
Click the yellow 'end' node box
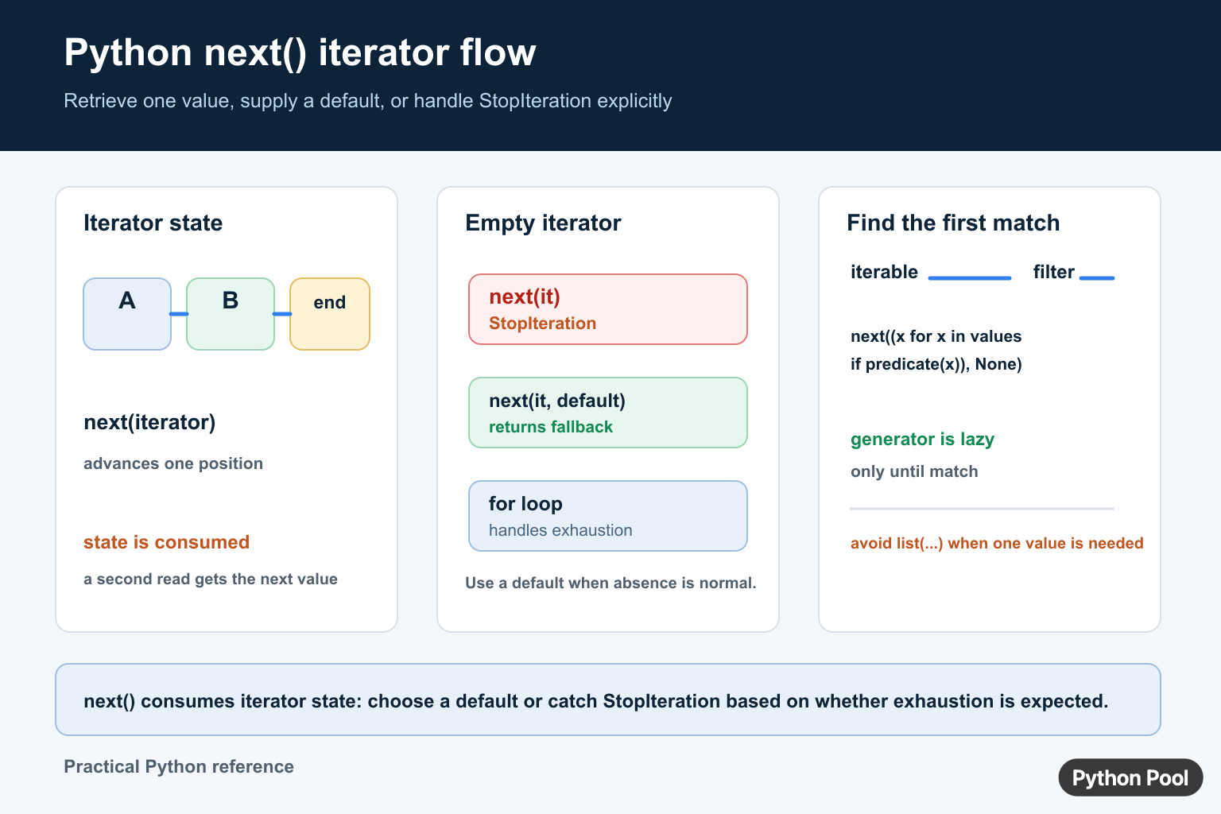[330, 314]
